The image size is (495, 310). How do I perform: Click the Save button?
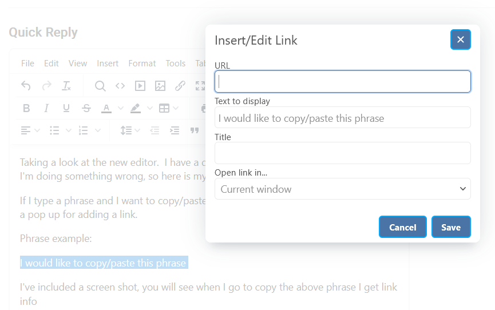451,227
